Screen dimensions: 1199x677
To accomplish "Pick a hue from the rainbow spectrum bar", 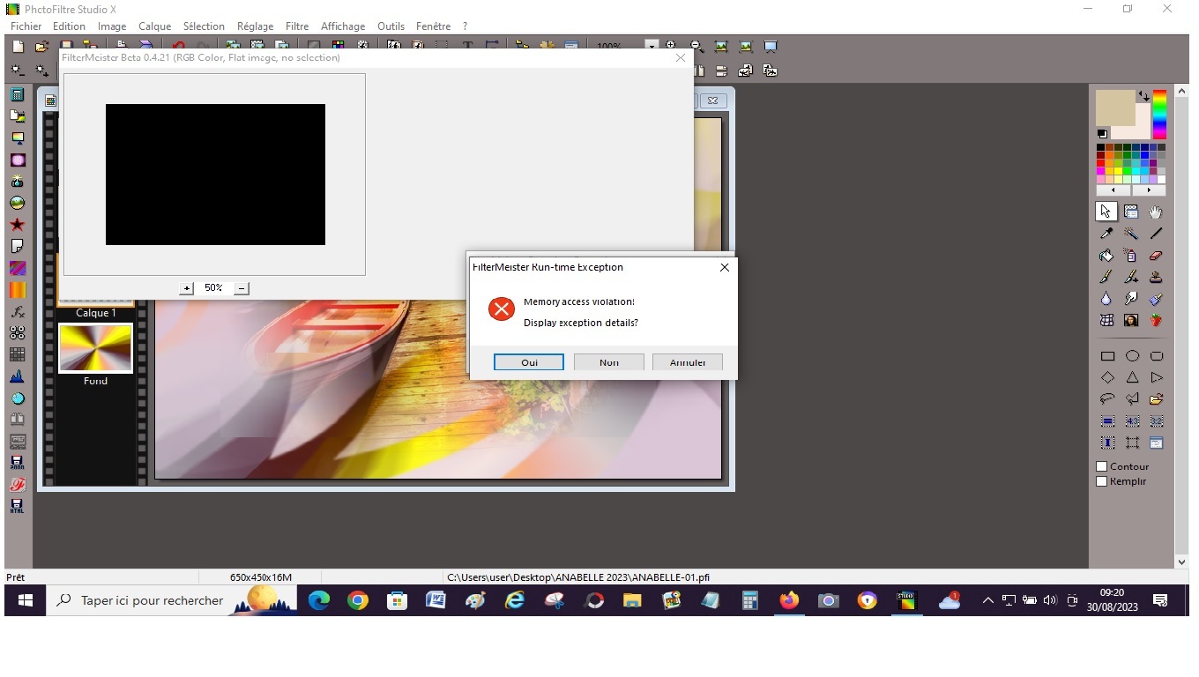I will [x=1159, y=114].
